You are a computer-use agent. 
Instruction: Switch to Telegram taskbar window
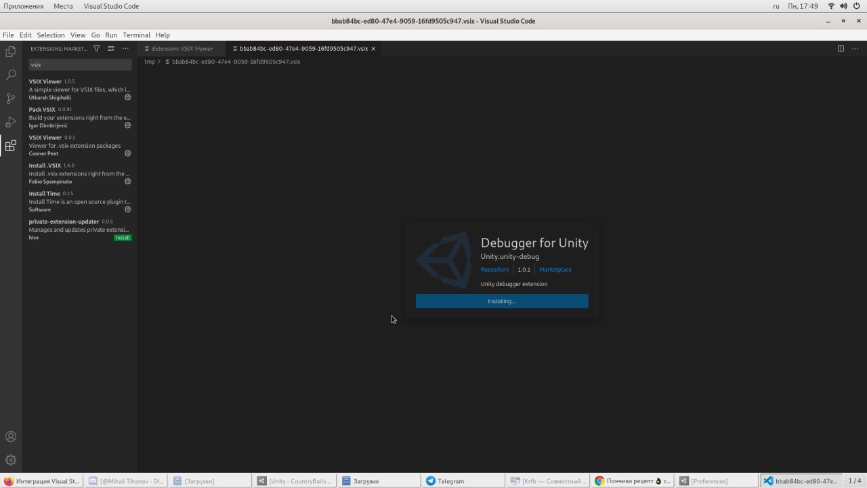click(463, 481)
